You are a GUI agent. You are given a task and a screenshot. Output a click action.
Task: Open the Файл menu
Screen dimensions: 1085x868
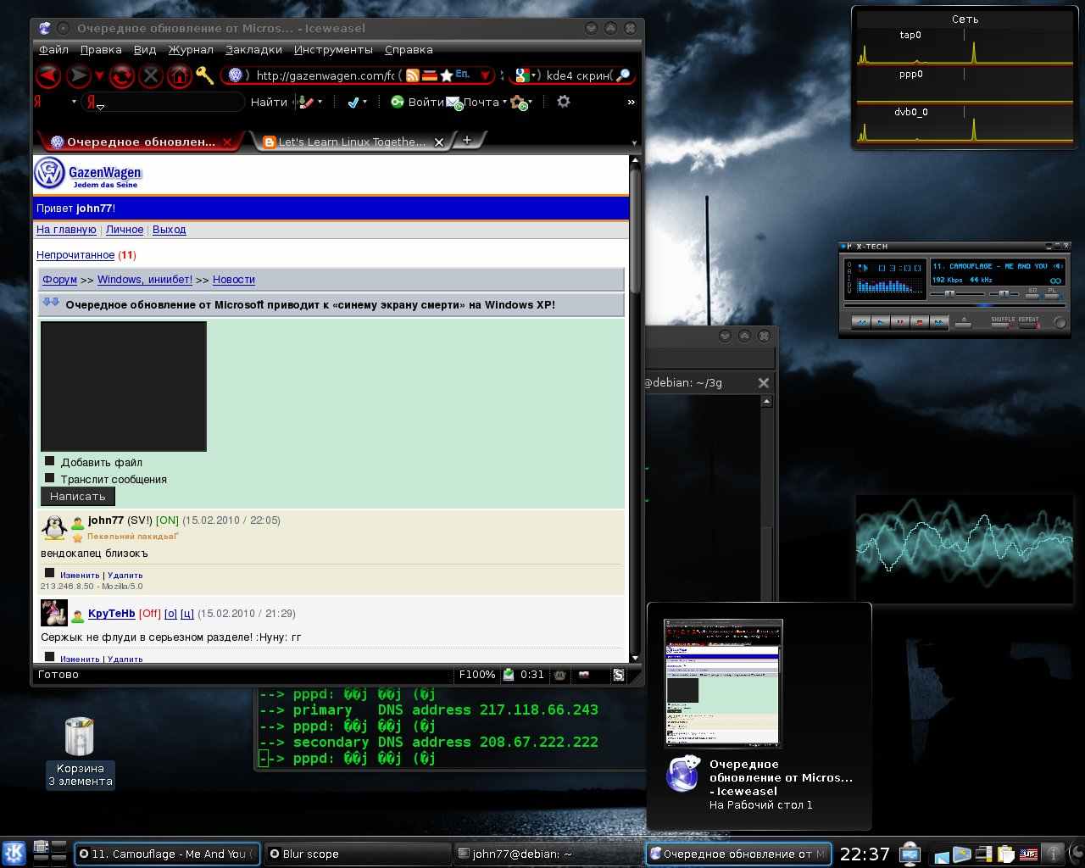click(53, 50)
